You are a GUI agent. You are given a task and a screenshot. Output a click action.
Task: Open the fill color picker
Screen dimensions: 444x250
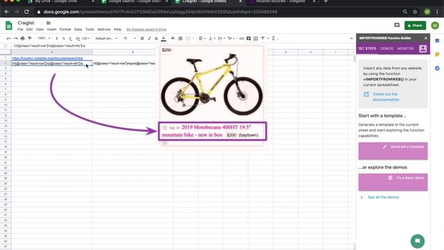point(173,38)
